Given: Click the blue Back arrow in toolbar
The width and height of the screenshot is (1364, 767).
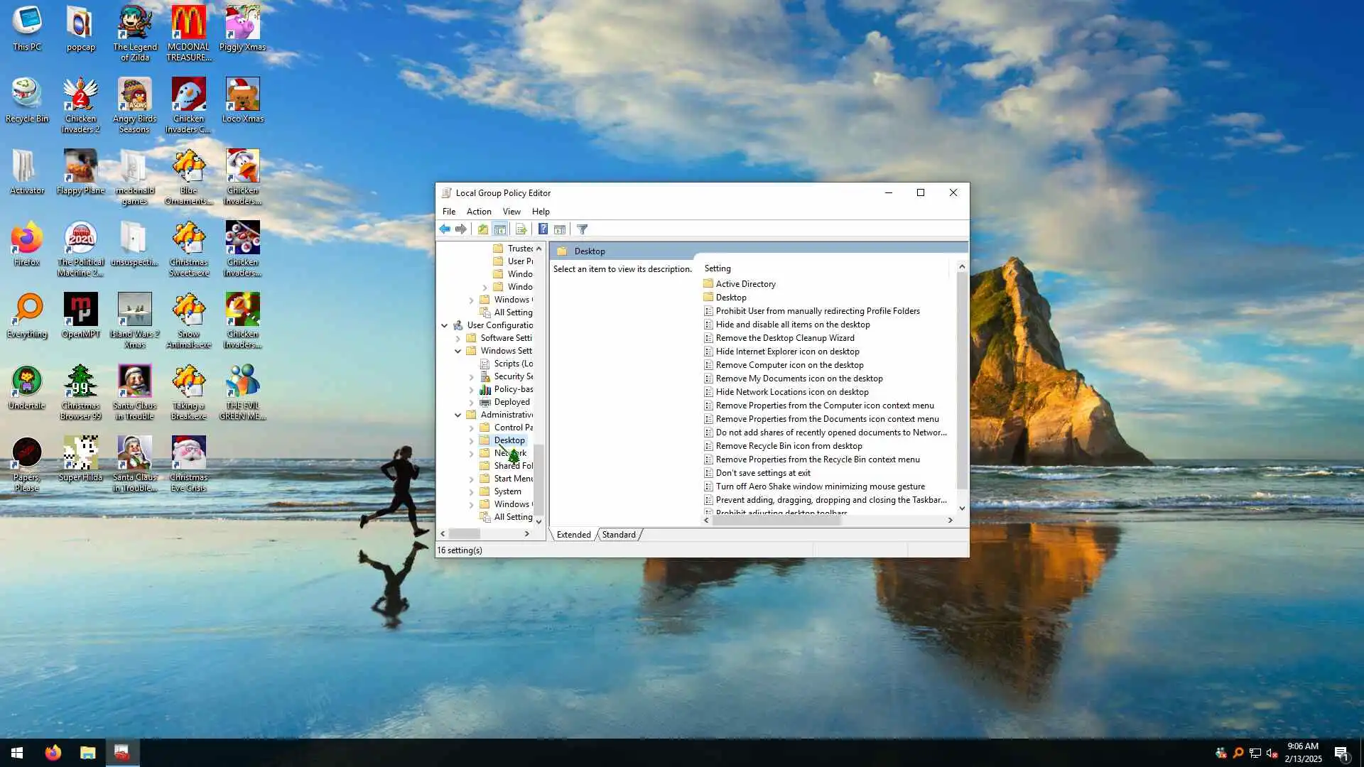Looking at the screenshot, I should click(445, 229).
